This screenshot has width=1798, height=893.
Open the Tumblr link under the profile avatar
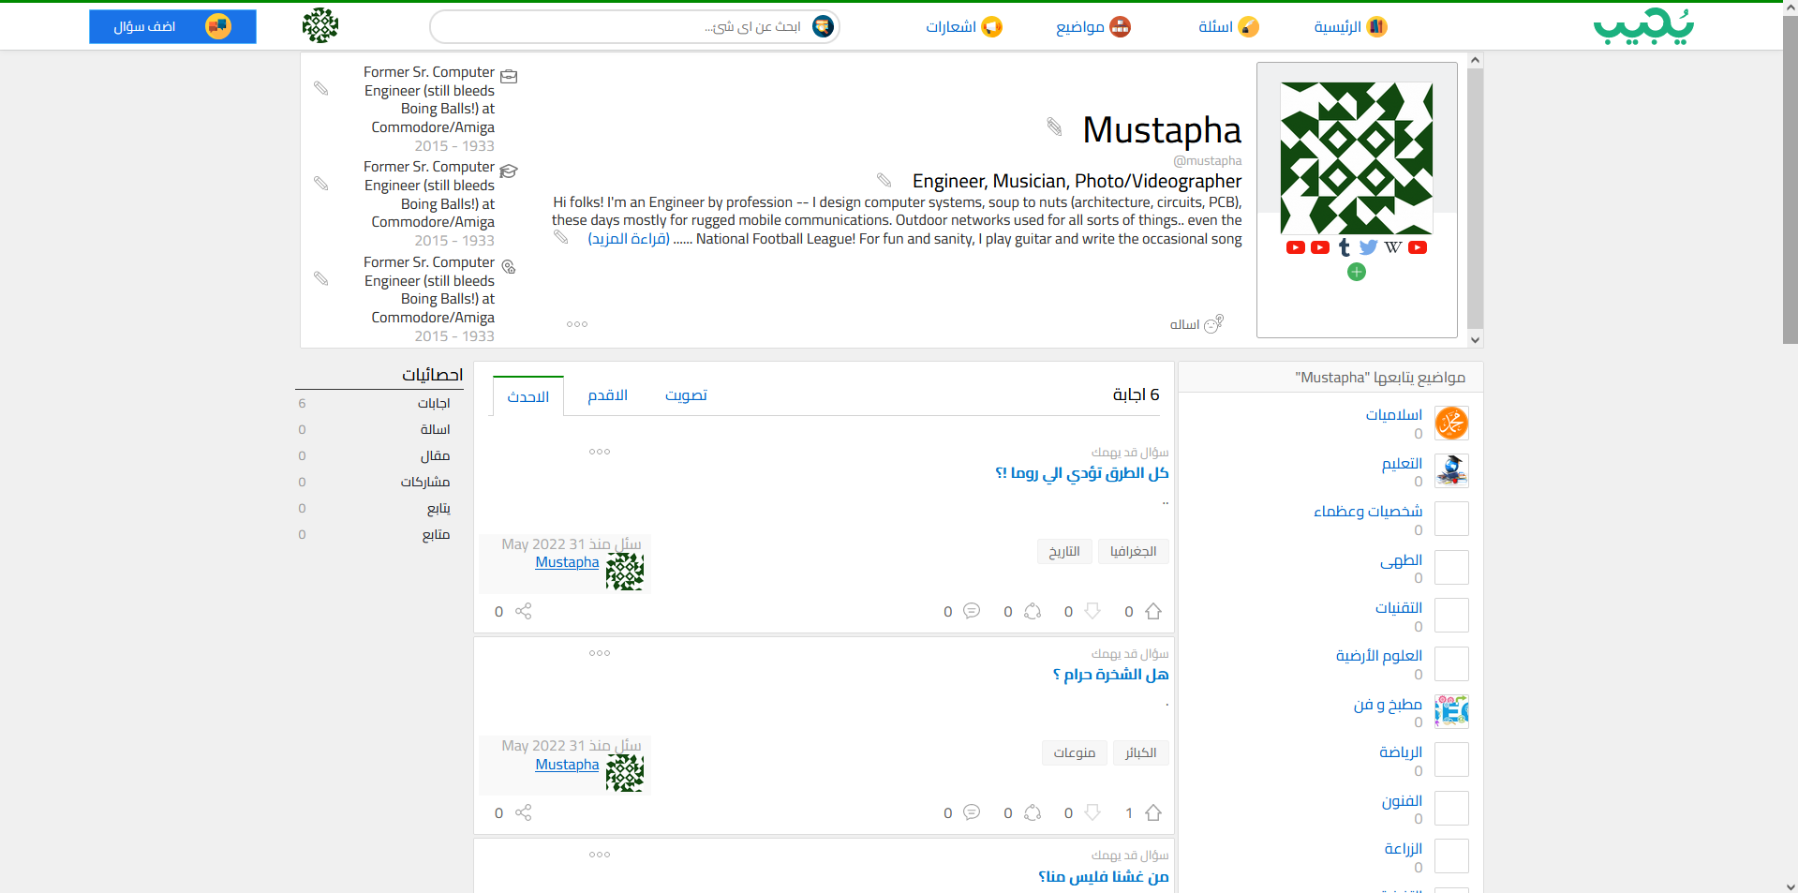pyautogui.click(x=1345, y=247)
